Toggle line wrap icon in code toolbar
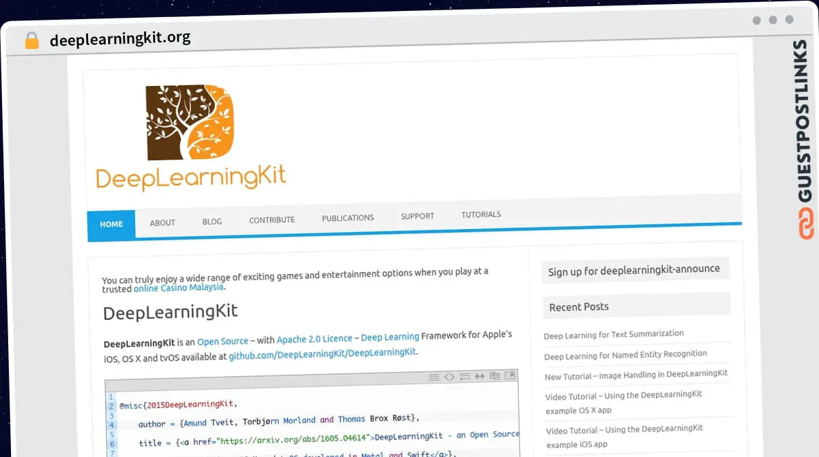Viewport: 819px width, 457px height. tap(464, 377)
